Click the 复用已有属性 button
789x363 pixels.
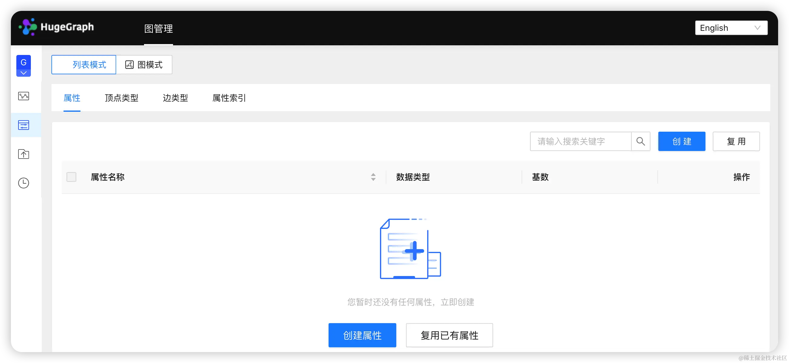(x=449, y=335)
